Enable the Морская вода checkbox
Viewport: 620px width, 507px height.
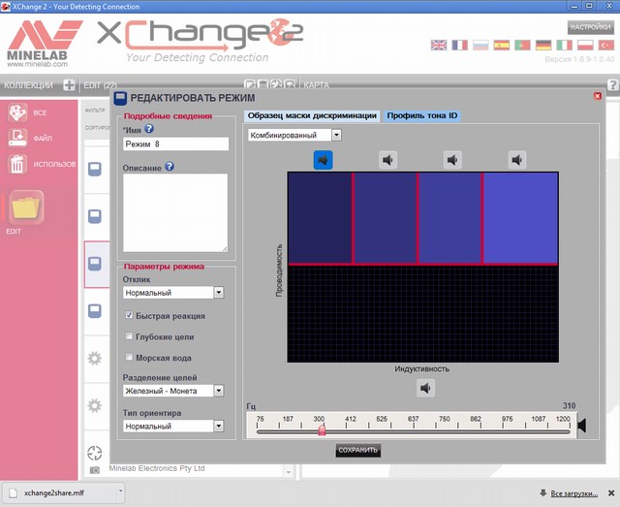point(130,358)
